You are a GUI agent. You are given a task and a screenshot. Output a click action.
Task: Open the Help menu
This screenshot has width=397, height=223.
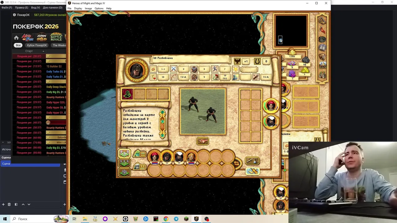[x=109, y=8]
